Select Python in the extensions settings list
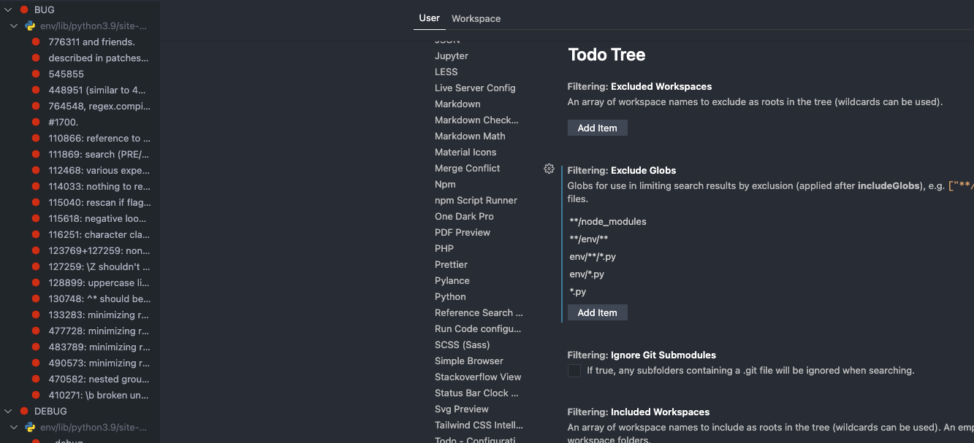The width and height of the screenshot is (974, 443). coord(450,296)
